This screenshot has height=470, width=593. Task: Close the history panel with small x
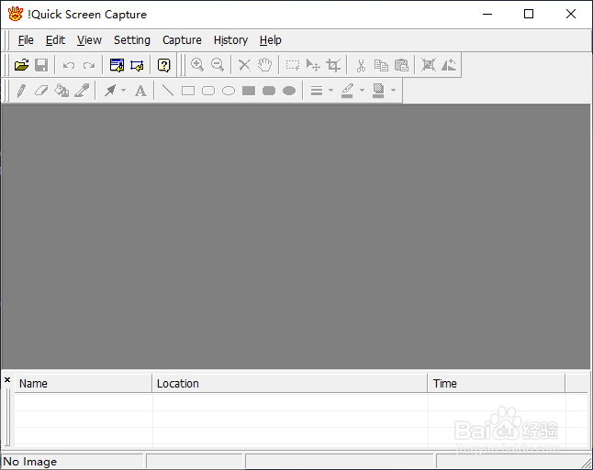coord(7,380)
